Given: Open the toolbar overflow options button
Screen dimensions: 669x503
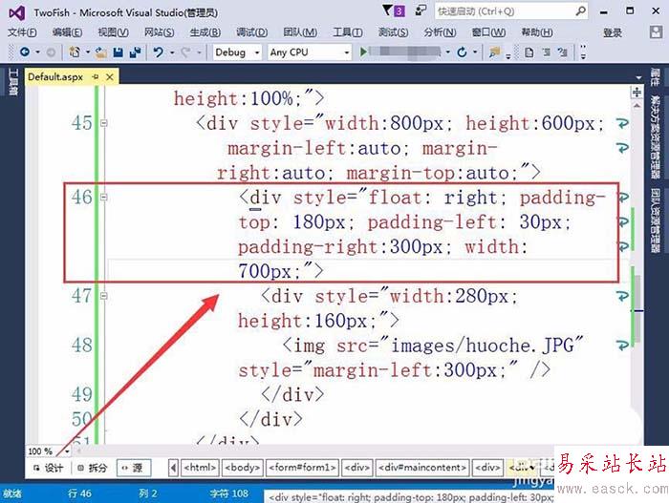Looking at the screenshot, I should (583, 52).
